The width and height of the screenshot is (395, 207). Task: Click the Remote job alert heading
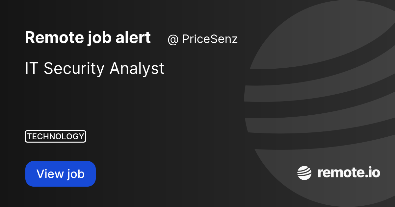[x=88, y=38]
